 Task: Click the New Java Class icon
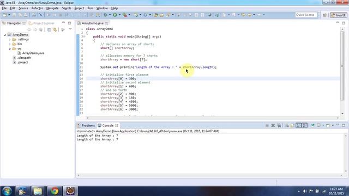145,15
